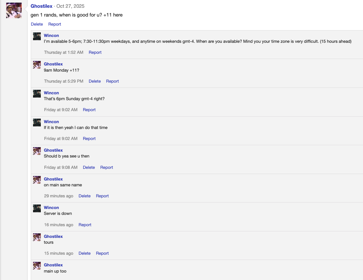Screen dimensions: 363x280
Task: Report the 'tours' reply
Action: coord(102,253)
